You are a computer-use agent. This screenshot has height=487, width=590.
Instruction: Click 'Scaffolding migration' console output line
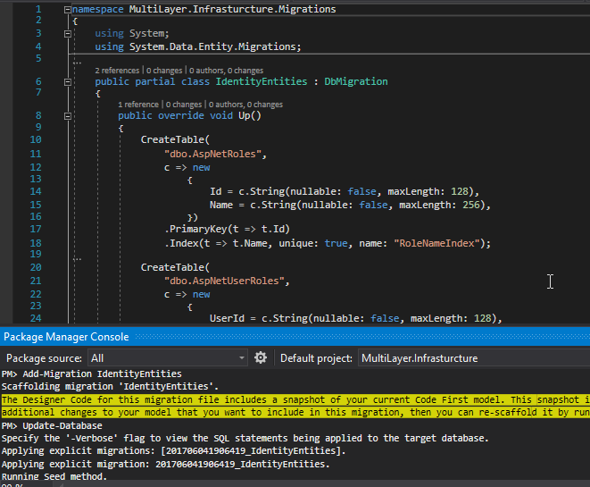click(x=110, y=386)
